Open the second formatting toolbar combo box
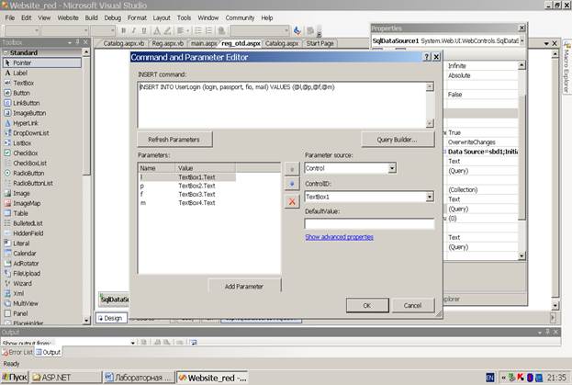Screen dimensions: 572x385 pos(64,30)
